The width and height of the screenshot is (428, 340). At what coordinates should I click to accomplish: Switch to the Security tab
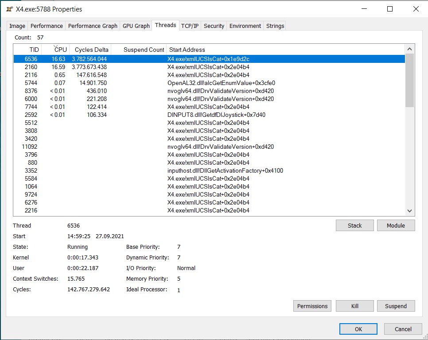point(214,26)
